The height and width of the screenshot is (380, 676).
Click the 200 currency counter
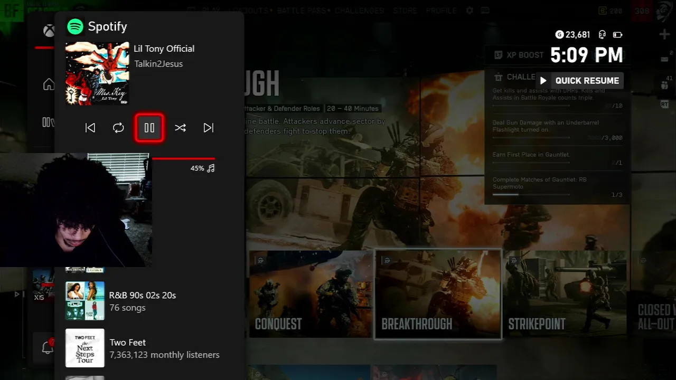(x=610, y=11)
